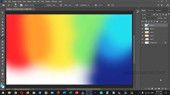Toggle pressure for opacity button
170x95 pixels.
click(61, 5)
